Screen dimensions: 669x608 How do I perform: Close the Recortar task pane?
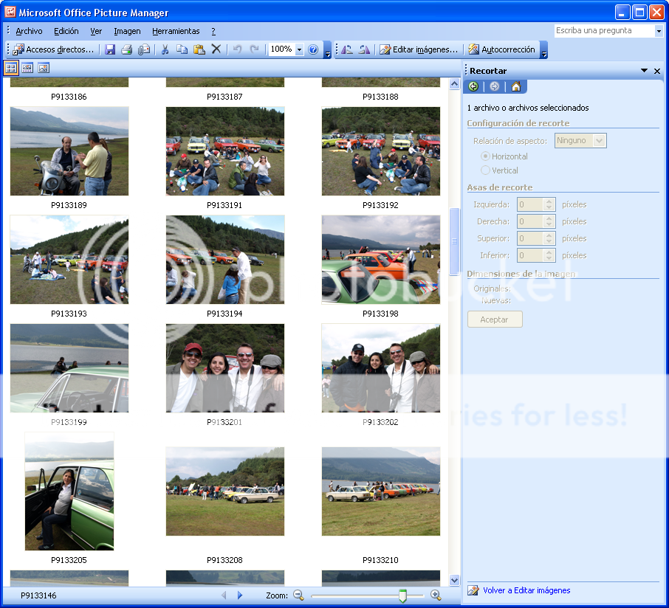click(657, 71)
